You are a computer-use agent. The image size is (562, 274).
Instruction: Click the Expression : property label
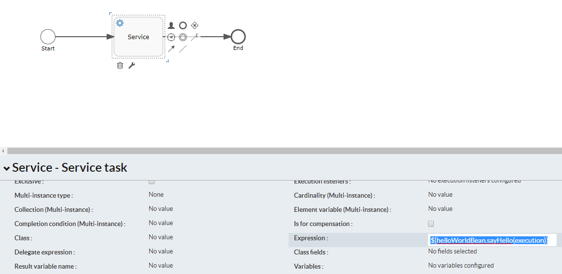click(311, 238)
